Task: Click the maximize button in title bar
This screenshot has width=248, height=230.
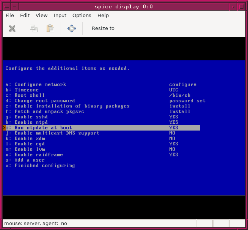Action: point(242,6)
